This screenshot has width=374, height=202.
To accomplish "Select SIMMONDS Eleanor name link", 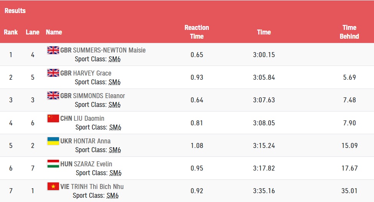I will [x=99, y=96].
